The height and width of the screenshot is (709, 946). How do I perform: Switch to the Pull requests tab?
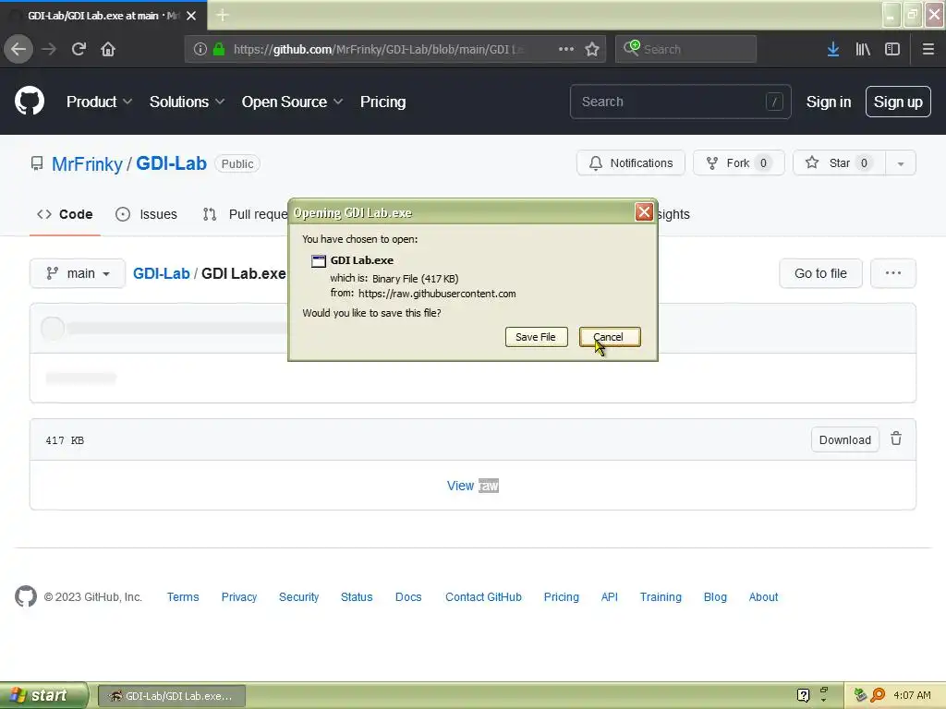click(245, 214)
